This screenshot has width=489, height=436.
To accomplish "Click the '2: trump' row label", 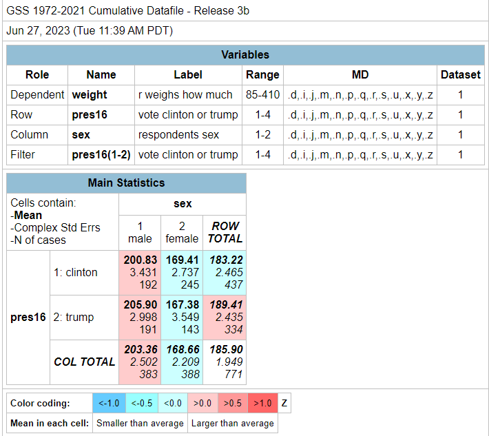I will tap(84, 318).
